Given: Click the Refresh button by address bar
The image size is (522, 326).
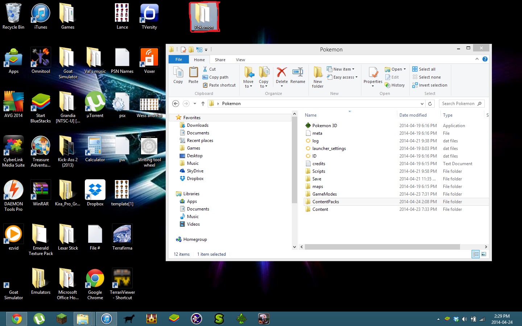Looking at the screenshot, I should tap(430, 104).
